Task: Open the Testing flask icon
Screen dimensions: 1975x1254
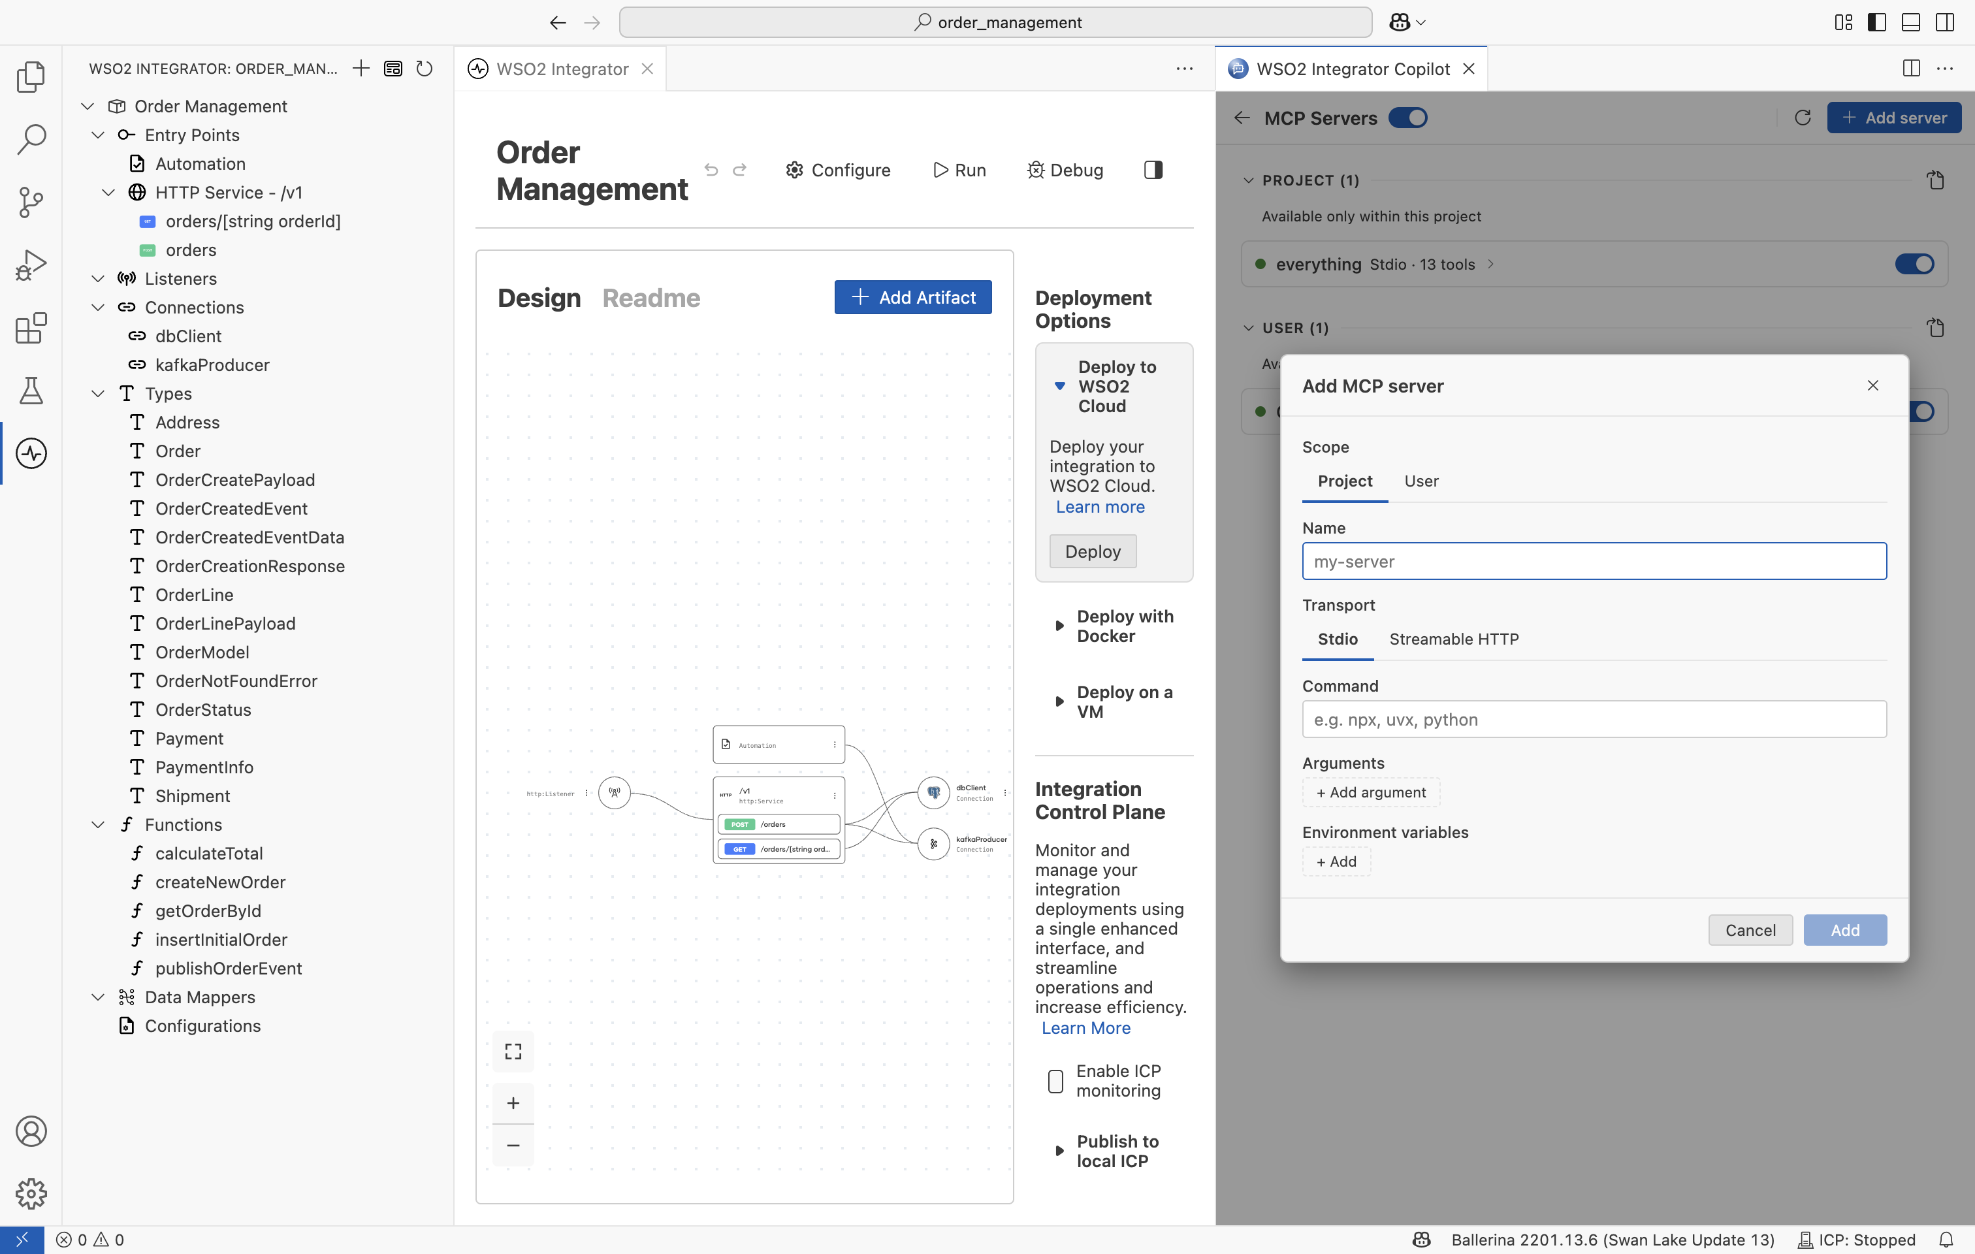Action: click(x=30, y=391)
